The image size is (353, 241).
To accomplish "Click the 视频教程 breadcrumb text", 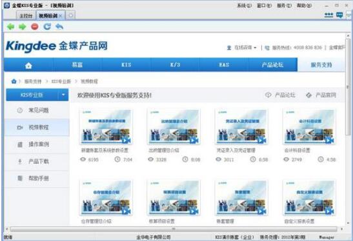I will (x=89, y=81).
